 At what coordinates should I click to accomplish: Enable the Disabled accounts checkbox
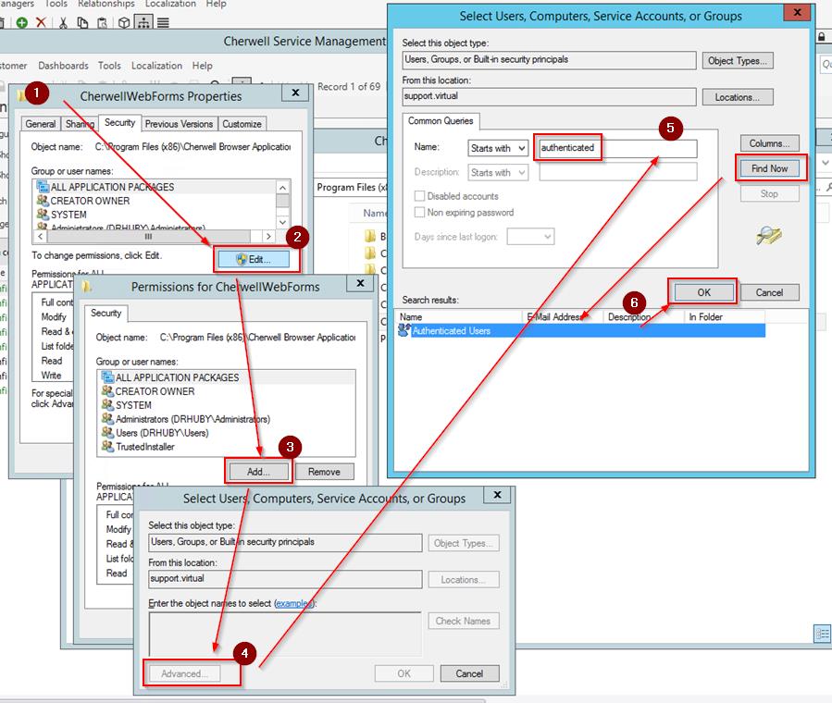420,196
